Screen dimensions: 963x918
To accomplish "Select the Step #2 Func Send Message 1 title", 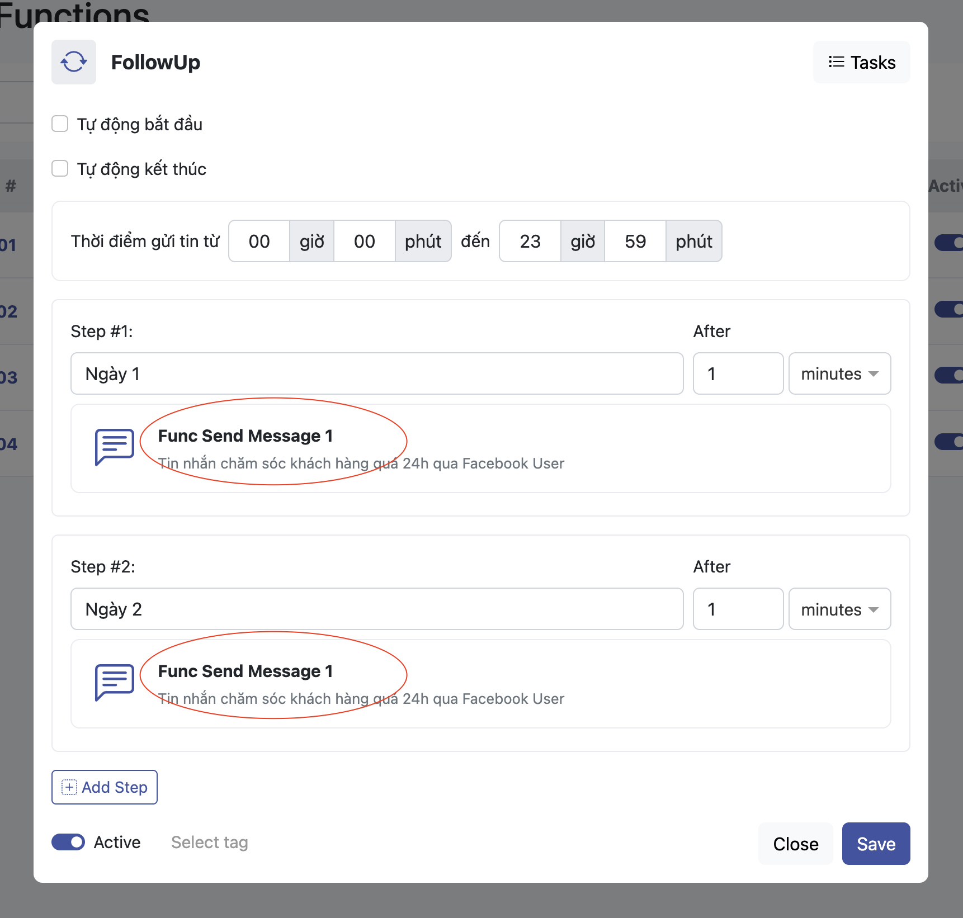I will pyautogui.click(x=245, y=671).
